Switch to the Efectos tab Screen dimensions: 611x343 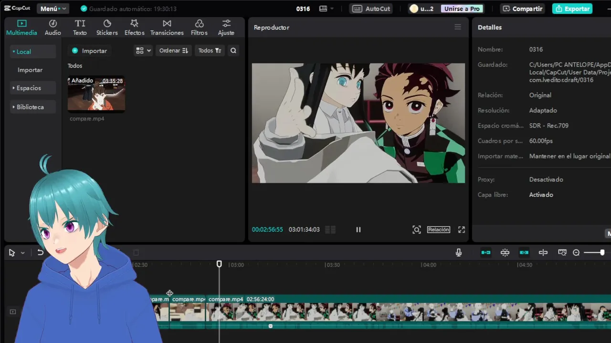tap(134, 28)
